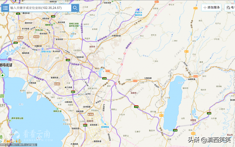Click the 添加服务 button
The height and width of the screenshot is (147, 235).
click(x=211, y=7)
